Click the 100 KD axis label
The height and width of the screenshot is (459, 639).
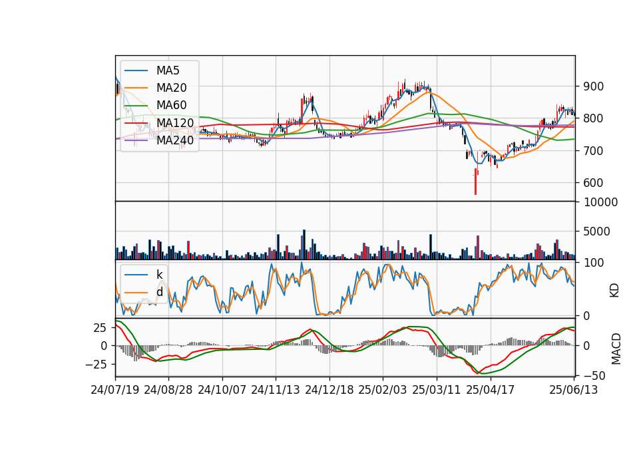click(594, 263)
